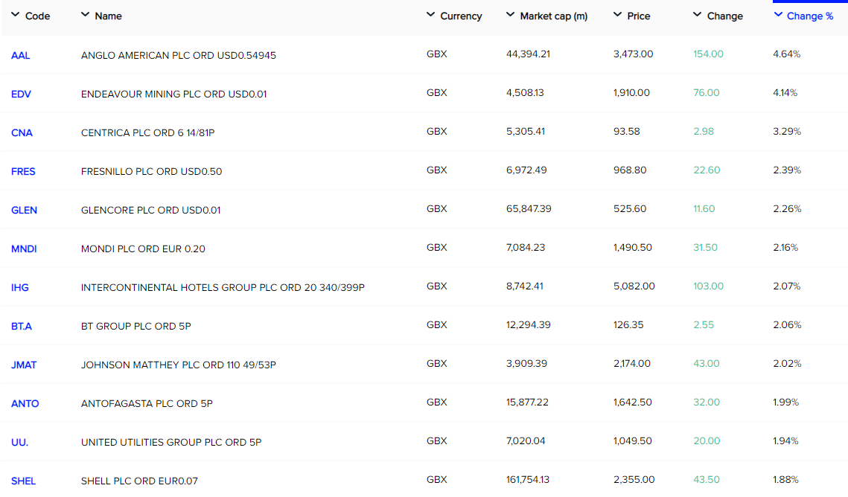Open the MNDI Mondi ticker link
Viewport: 848px width, 497px height.
(x=24, y=249)
